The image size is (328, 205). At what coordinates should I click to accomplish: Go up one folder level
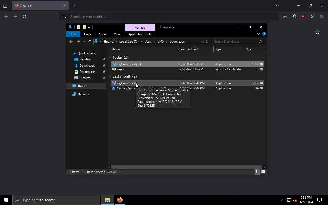pos(90,42)
